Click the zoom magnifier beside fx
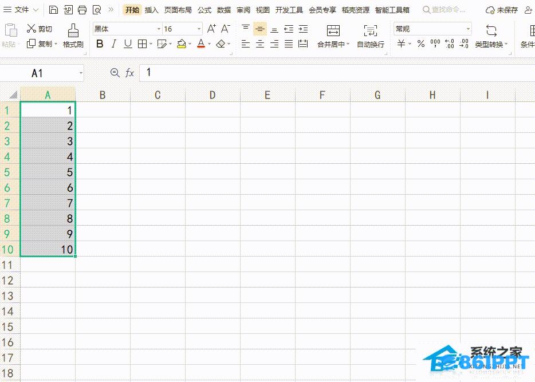Viewport: 535px width, 382px height. tap(115, 73)
